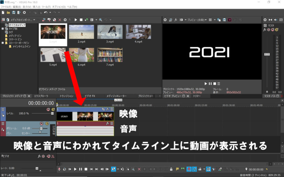Save snapshot of preview to file

click(224, 20)
